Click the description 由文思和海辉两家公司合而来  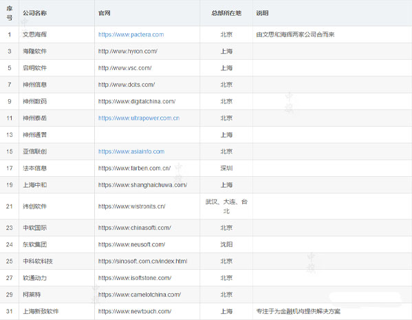[295, 34]
